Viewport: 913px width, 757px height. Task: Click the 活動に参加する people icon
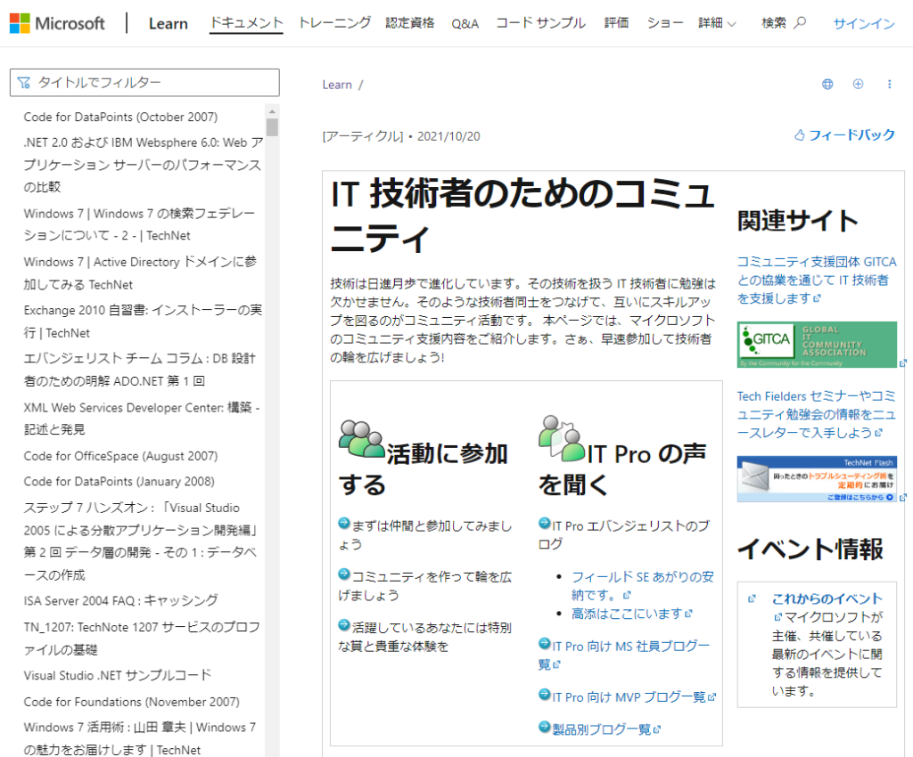tap(361, 439)
